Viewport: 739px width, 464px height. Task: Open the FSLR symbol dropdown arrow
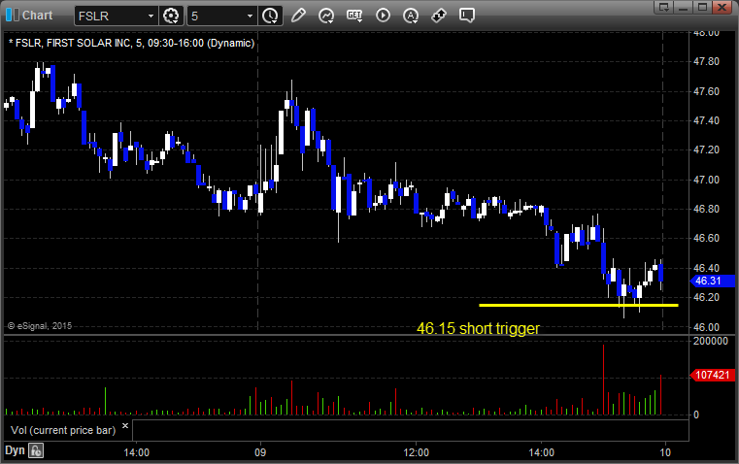point(151,16)
